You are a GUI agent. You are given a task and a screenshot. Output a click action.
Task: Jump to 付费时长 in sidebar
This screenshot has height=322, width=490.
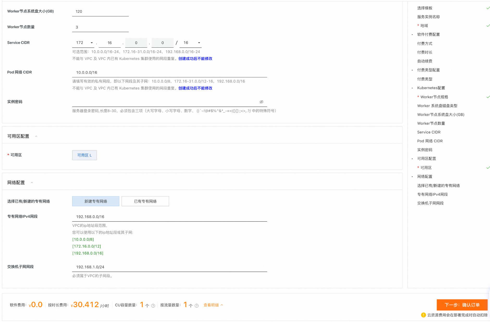[x=425, y=52]
